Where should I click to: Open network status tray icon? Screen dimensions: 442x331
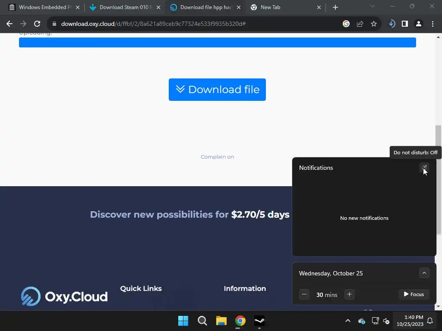(x=375, y=321)
